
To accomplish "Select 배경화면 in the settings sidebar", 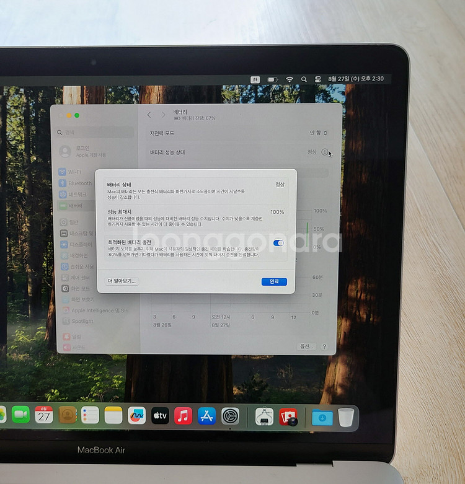I will click(74, 255).
